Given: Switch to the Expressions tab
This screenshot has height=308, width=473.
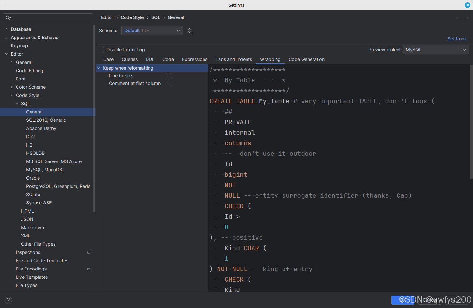Looking at the screenshot, I should [x=195, y=59].
